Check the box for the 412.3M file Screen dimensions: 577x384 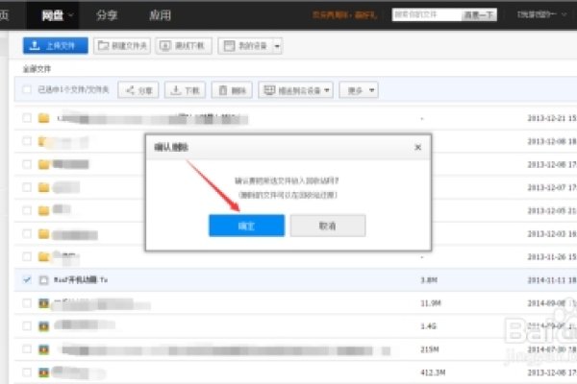point(27,372)
